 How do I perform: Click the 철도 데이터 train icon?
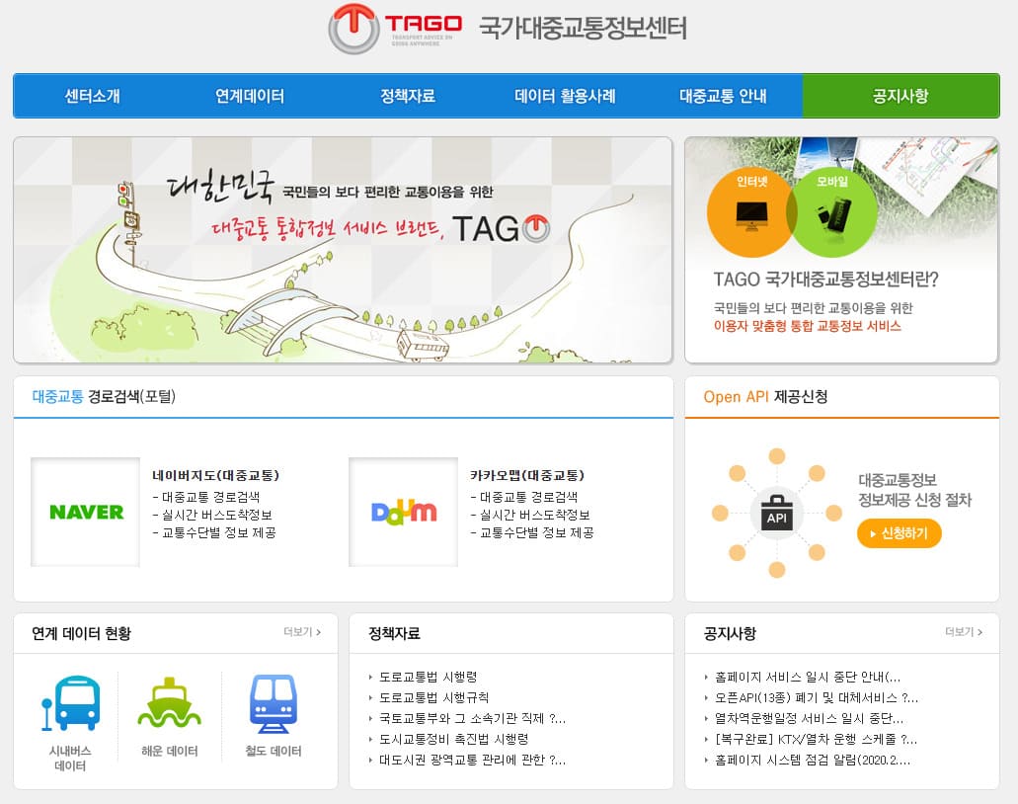274,703
